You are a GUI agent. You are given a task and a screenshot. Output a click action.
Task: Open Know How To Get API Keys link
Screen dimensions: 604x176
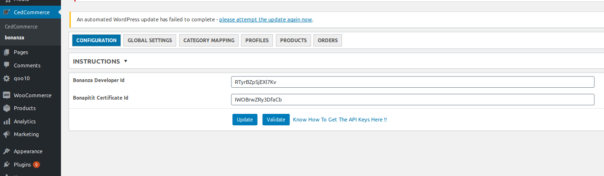pyautogui.click(x=340, y=120)
